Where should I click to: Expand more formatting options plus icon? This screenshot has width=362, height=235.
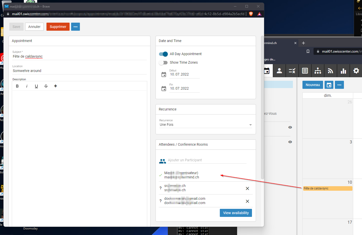(x=56, y=86)
